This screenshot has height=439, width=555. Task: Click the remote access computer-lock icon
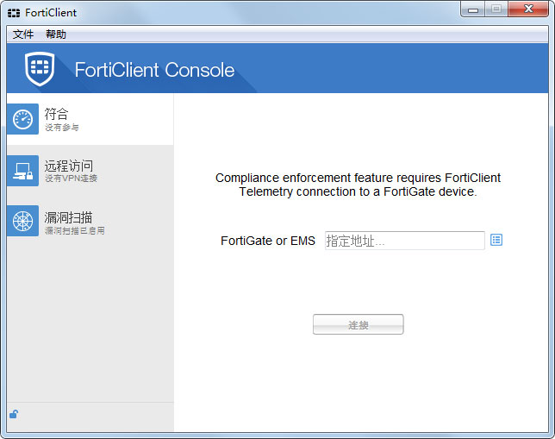(x=22, y=171)
